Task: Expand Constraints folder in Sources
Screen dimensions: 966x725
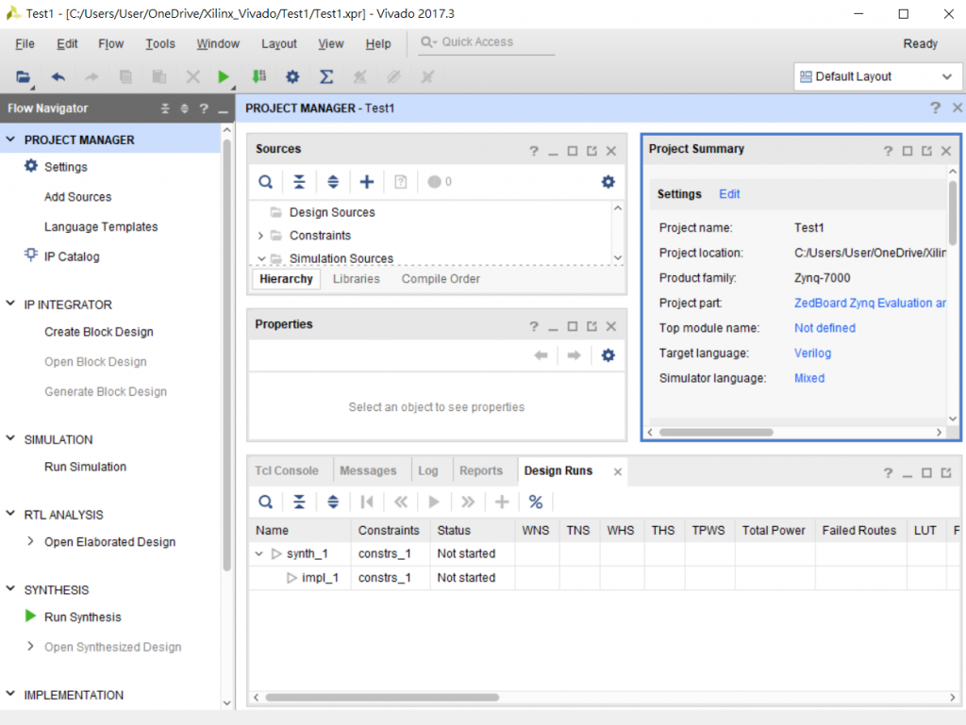Action: 260,236
